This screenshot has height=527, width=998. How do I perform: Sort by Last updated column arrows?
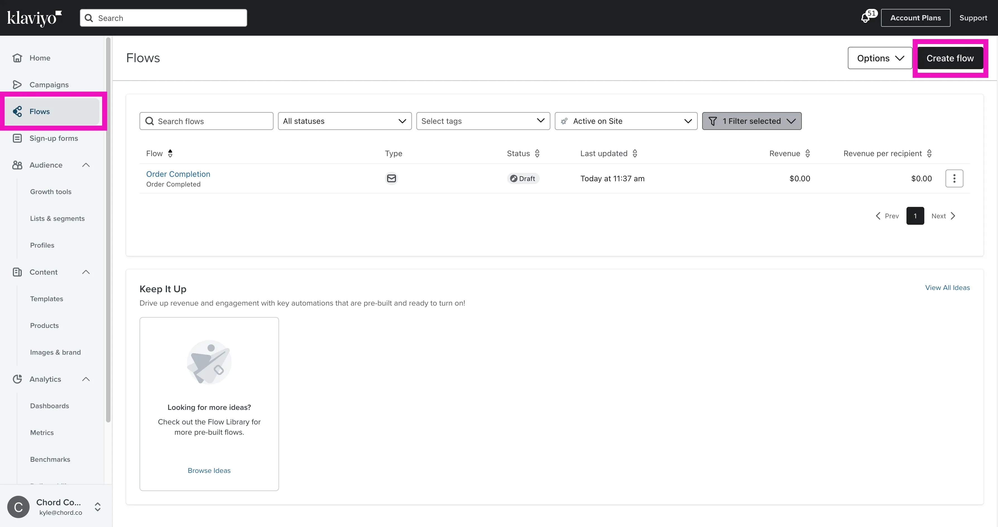click(635, 153)
